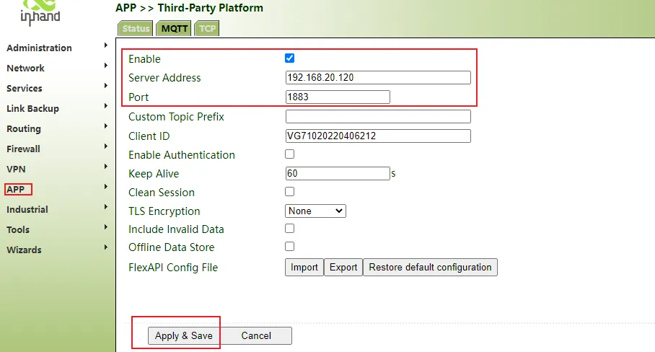Expand the Network menu arrow
The width and height of the screenshot is (655, 352).
(106, 66)
